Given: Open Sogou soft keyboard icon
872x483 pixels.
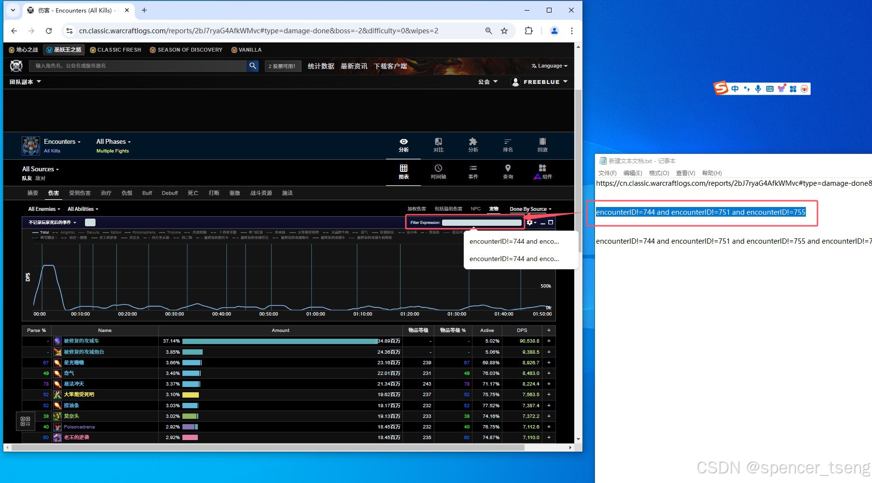Looking at the screenshot, I should point(770,89).
